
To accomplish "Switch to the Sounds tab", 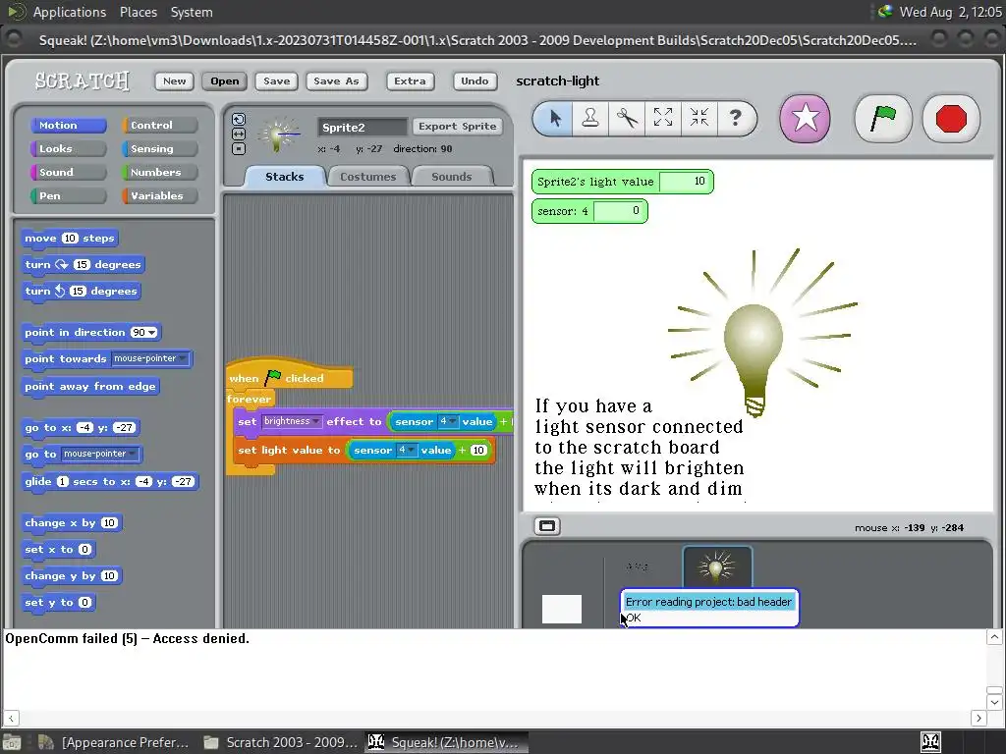I will [x=452, y=177].
